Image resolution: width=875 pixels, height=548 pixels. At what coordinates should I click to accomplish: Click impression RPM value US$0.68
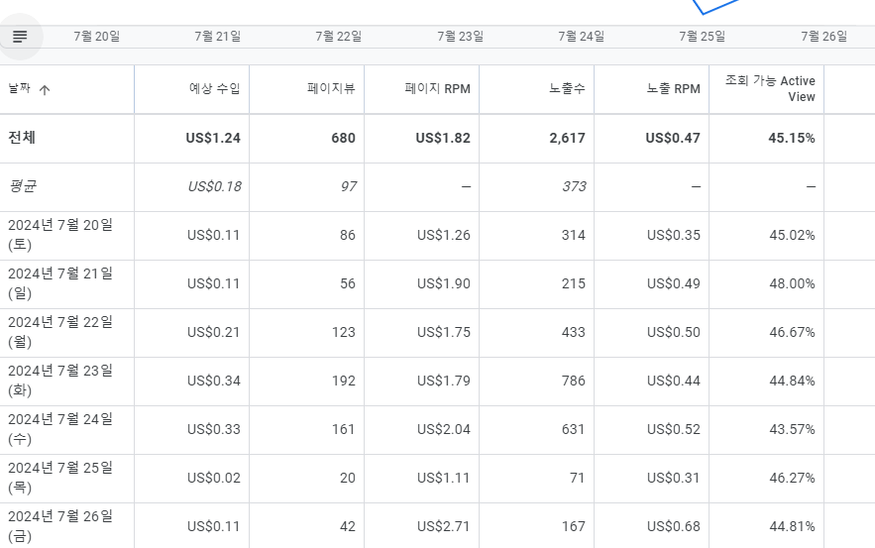point(674,526)
